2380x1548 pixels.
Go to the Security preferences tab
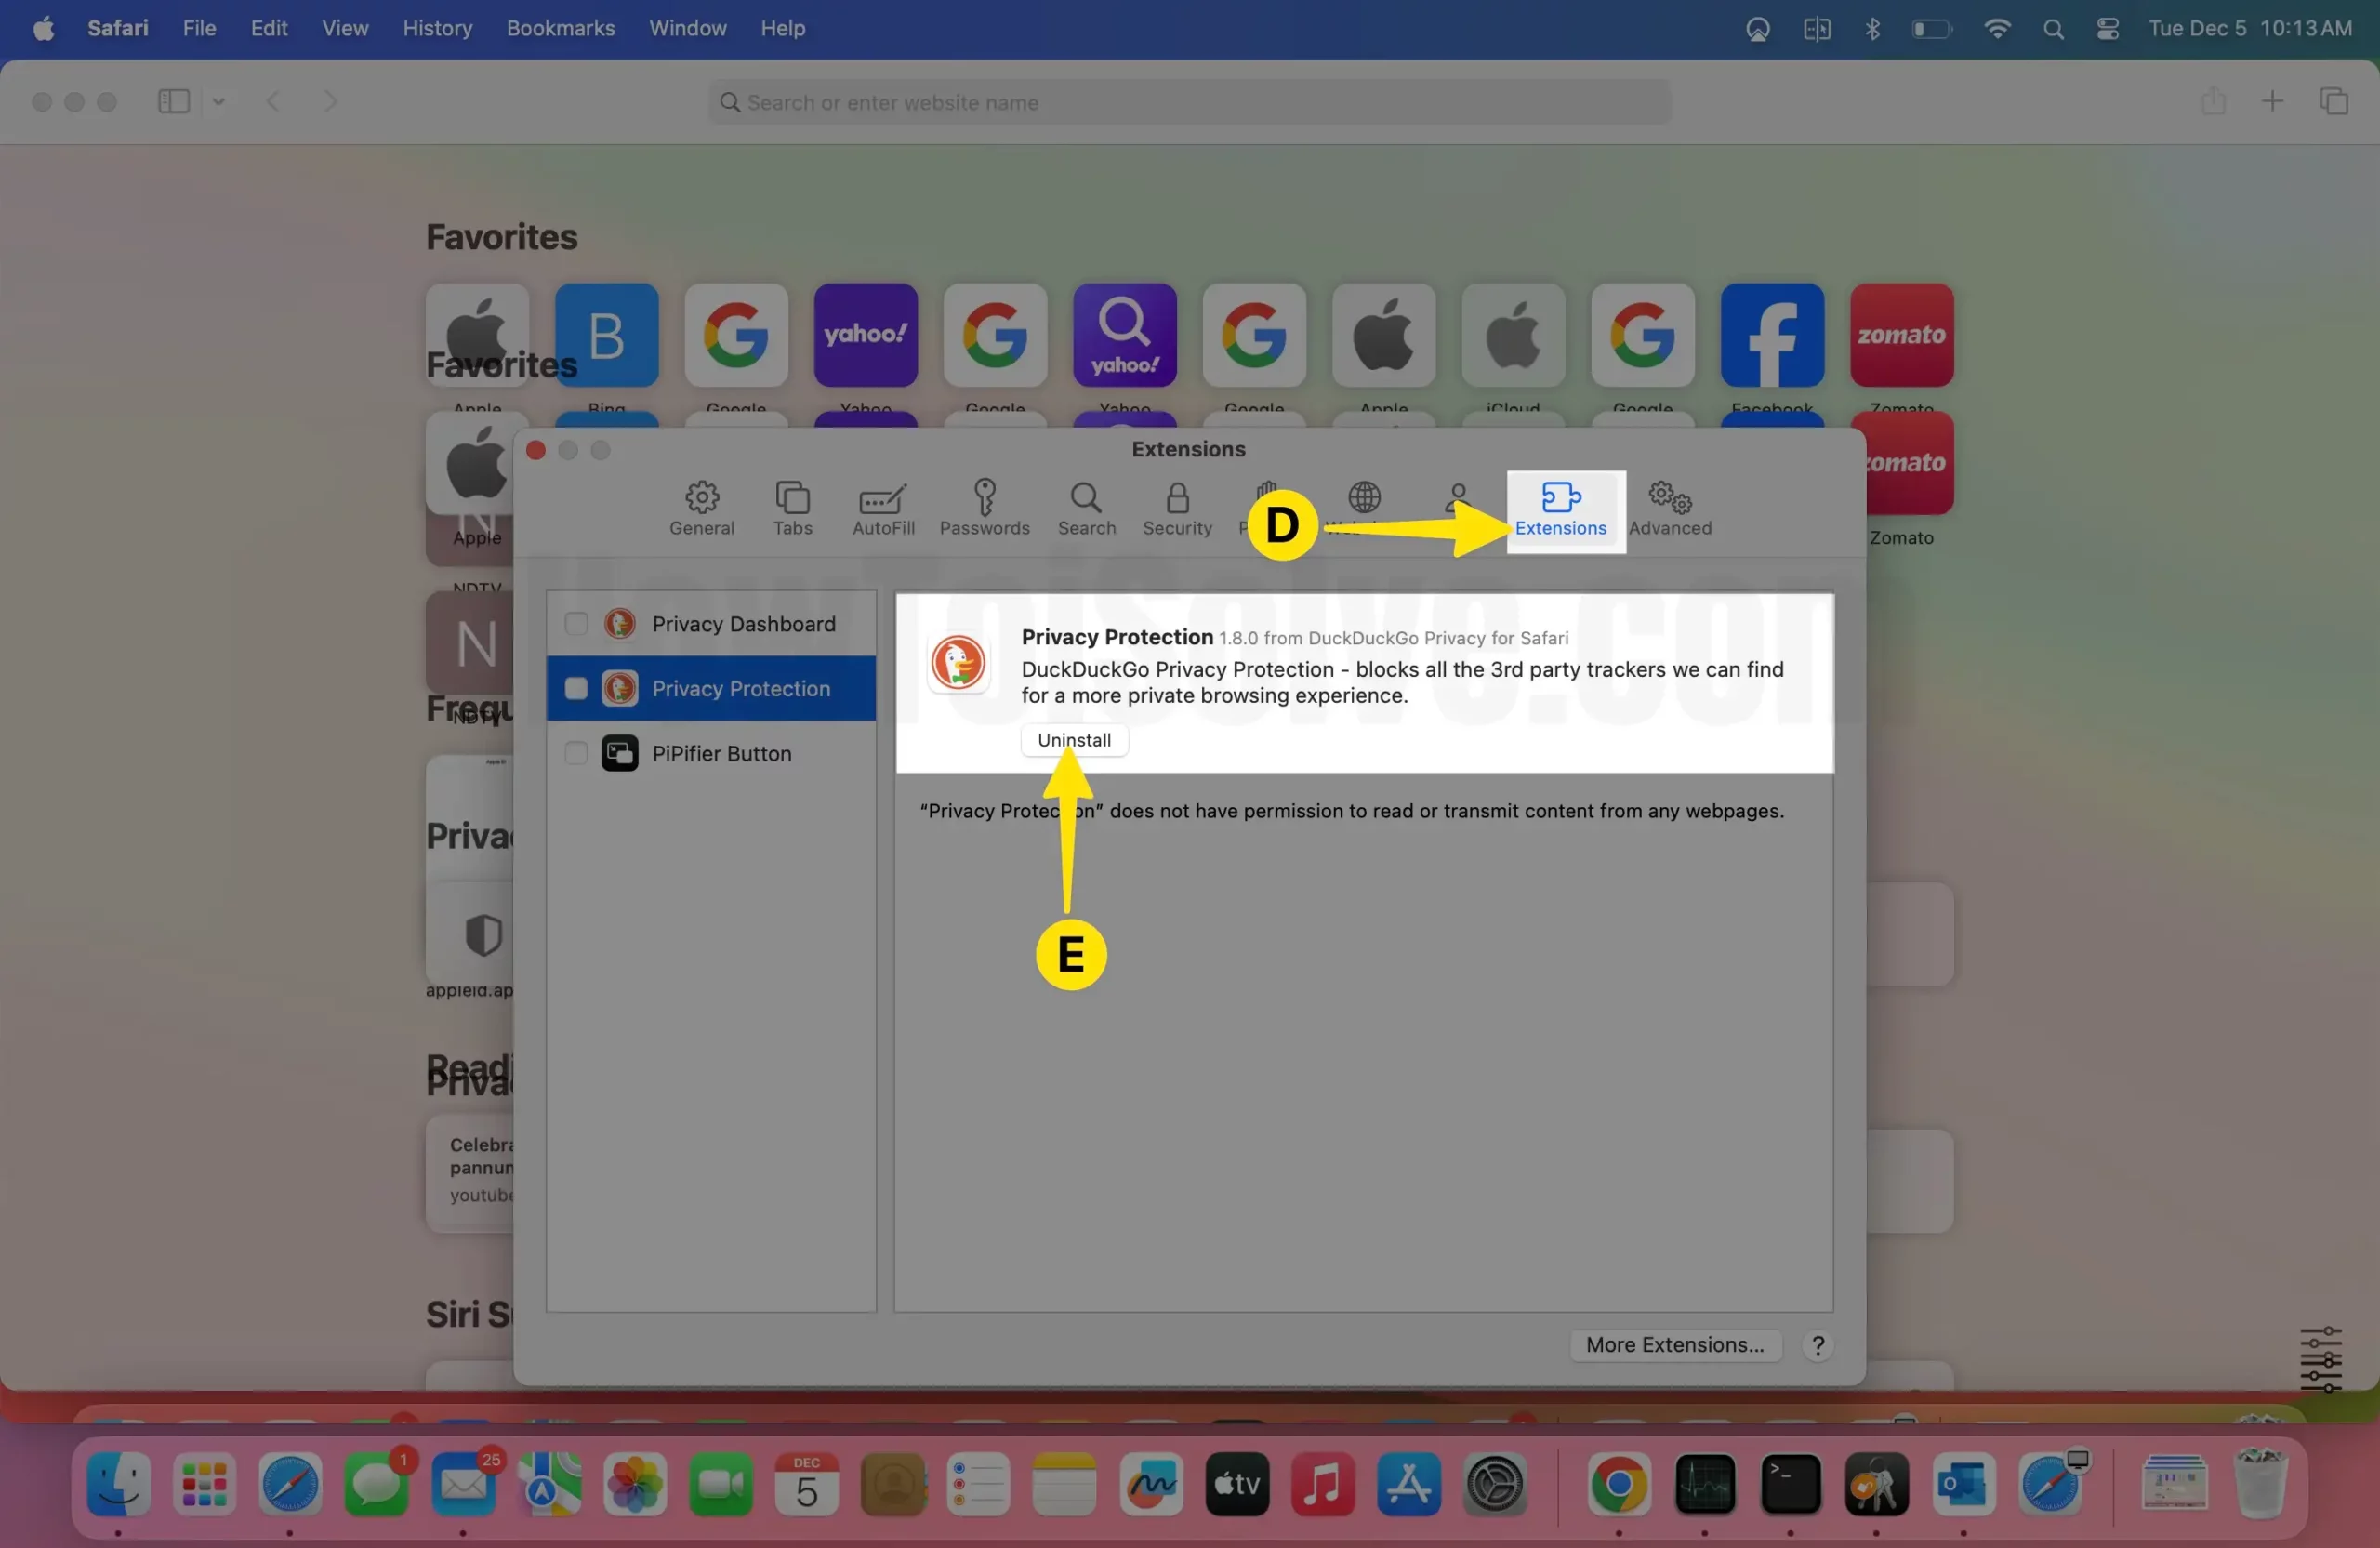coord(1177,509)
